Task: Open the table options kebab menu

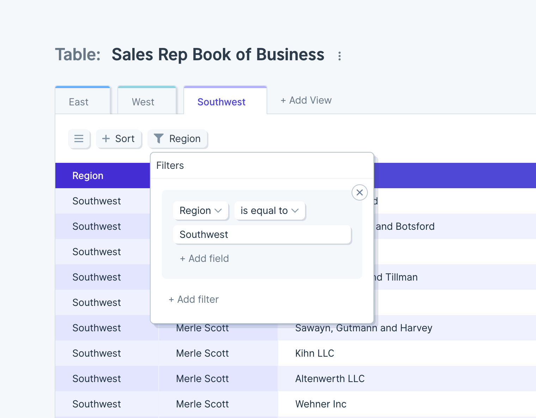Action: tap(339, 56)
